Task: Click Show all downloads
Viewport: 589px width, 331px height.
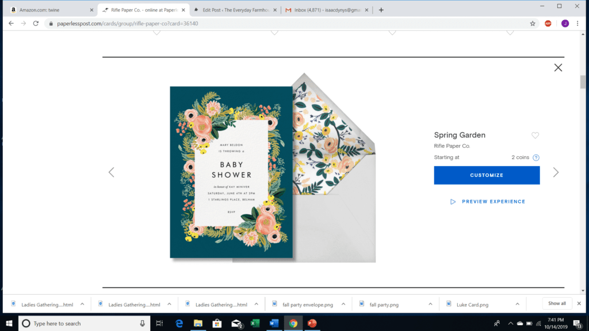Action: [557, 303]
